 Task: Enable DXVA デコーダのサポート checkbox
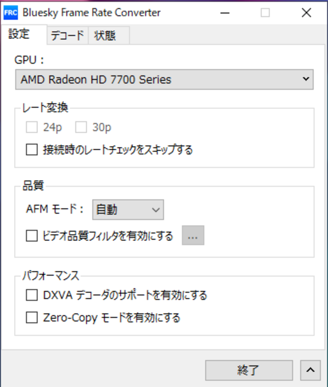point(32,295)
